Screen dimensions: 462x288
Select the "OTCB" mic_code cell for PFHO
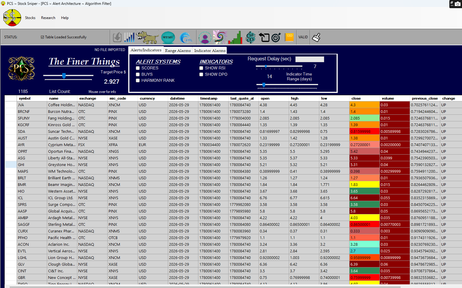(123, 238)
